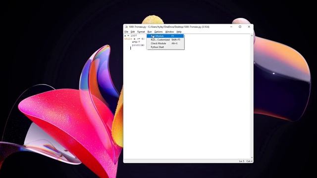
Task: Close the IDLE editor window
Action: 249,27
